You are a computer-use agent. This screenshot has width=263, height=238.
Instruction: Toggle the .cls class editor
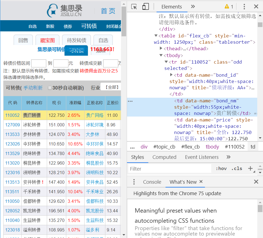(237, 168)
